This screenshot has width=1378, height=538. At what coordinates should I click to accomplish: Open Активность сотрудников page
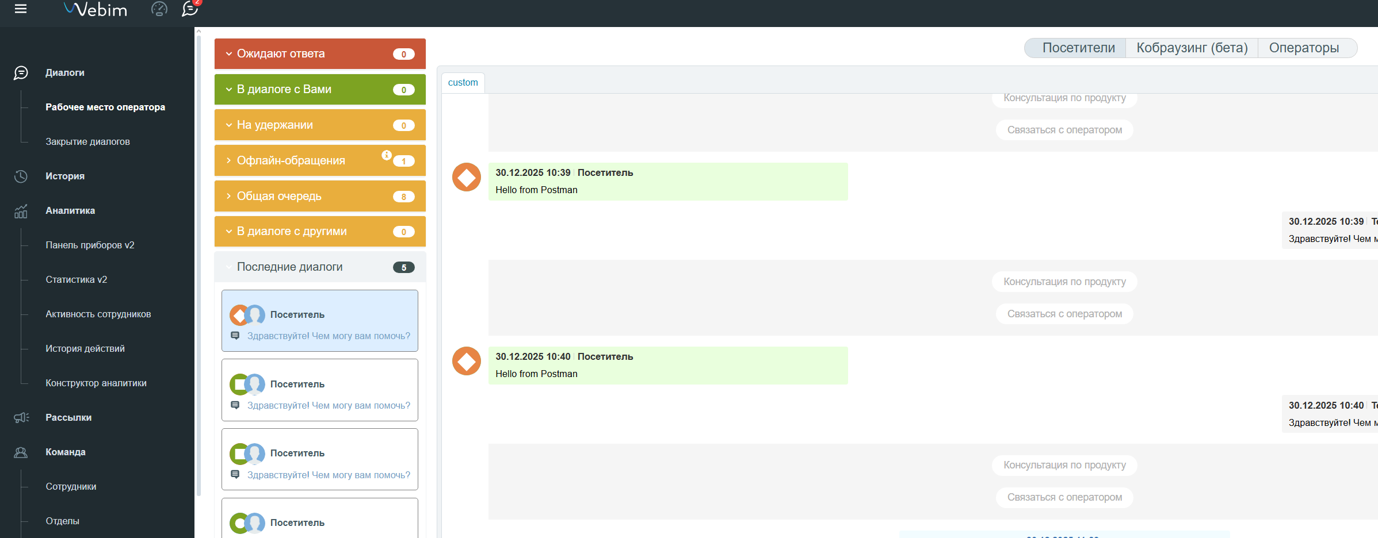[x=98, y=314]
